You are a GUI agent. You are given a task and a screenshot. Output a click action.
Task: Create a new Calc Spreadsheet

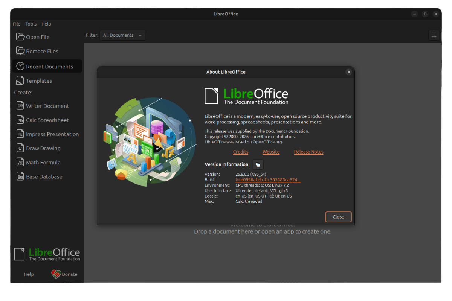pyautogui.click(x=47, y=120)
